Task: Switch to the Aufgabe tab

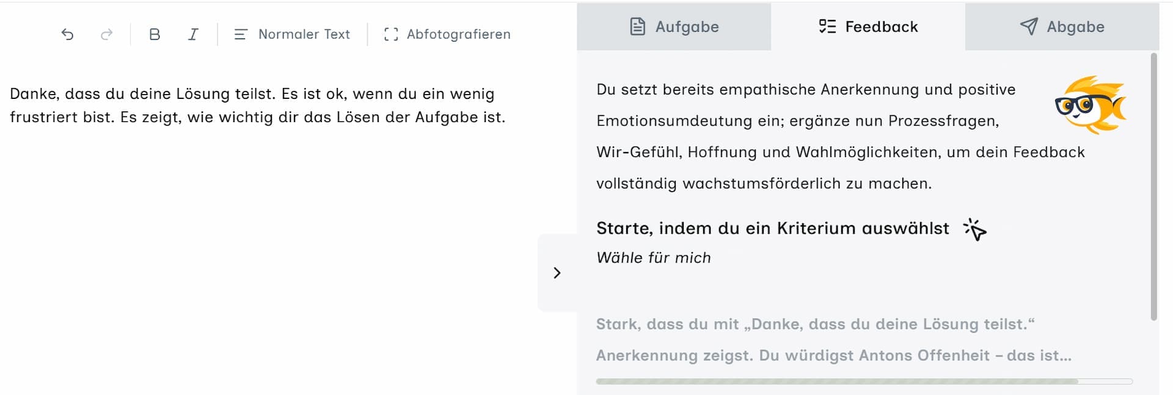Action: point(674,26)
